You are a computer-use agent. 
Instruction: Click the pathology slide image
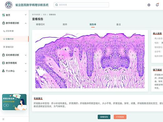[x=90, y=61]
